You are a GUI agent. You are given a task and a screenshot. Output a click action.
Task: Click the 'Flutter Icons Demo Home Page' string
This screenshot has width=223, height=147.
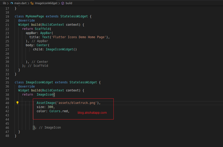[80, 37]
